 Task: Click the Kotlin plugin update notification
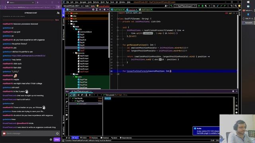tap(206, 131)
